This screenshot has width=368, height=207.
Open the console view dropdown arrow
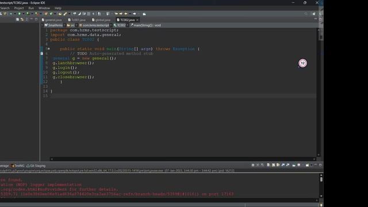(x=311, y=165)
